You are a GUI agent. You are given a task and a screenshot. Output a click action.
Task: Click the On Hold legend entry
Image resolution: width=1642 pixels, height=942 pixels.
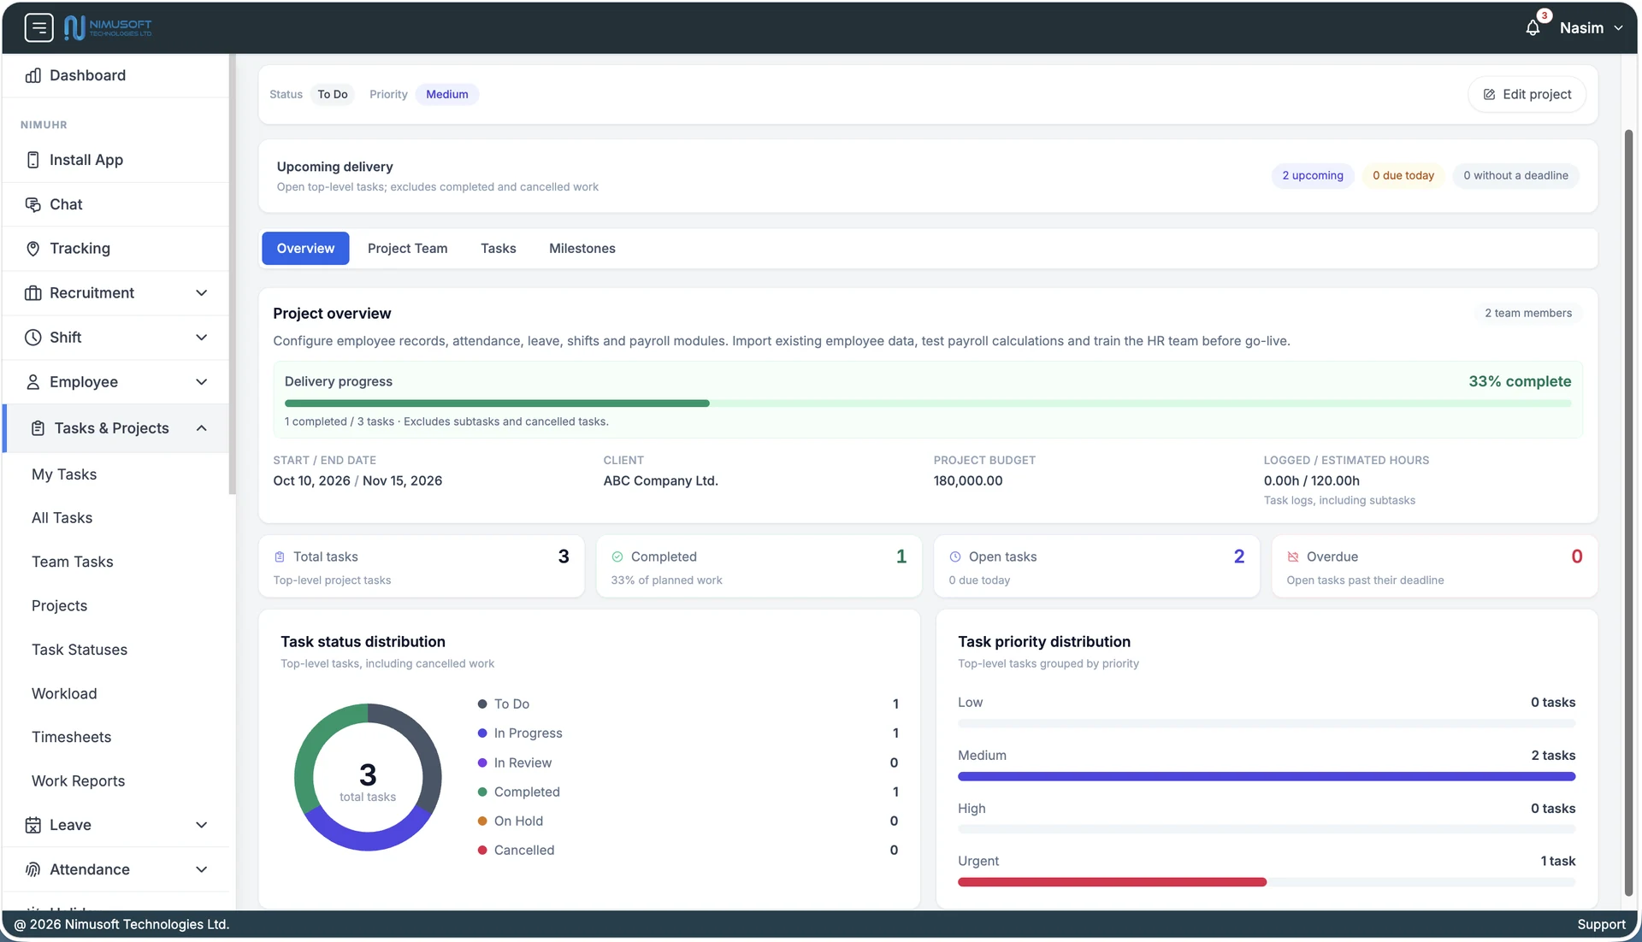[x=511, y=821]
